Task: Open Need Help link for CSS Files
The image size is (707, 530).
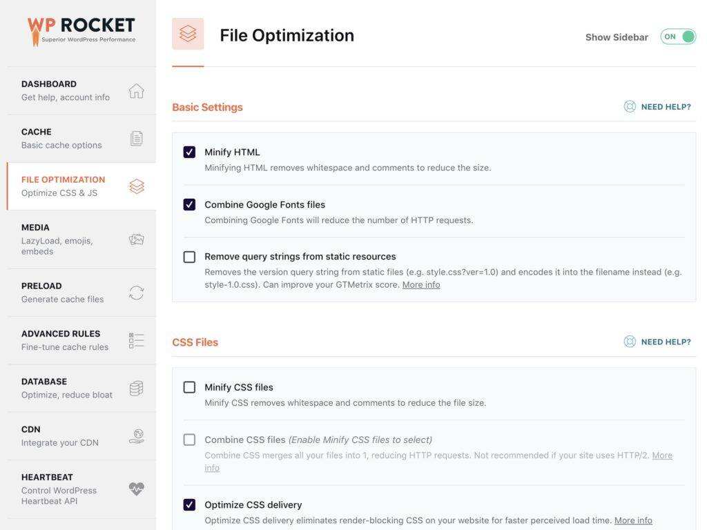Action: pyautogui.click(x=657, y=342)
